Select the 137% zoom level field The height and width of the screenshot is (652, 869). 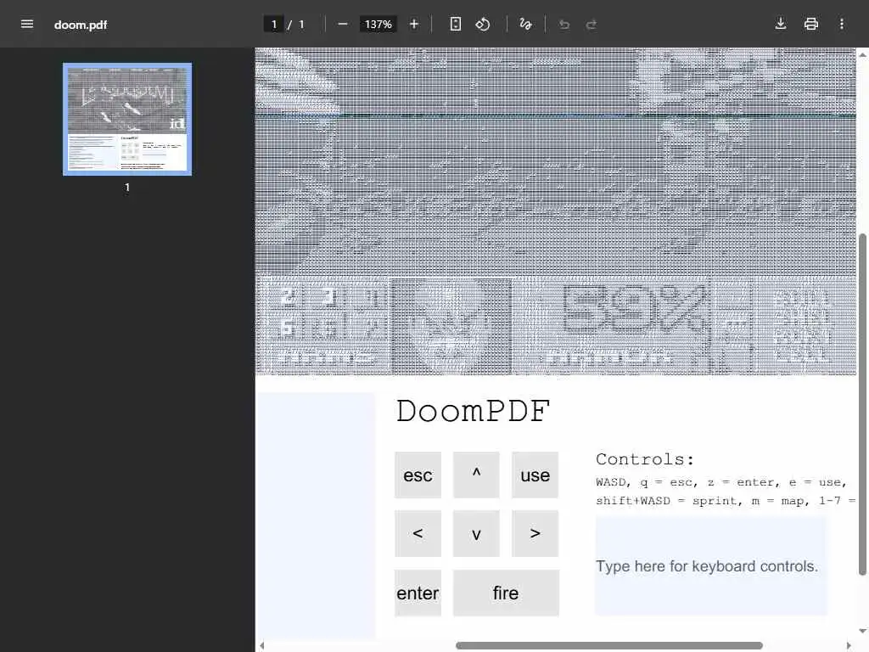(x=378, y=25)
